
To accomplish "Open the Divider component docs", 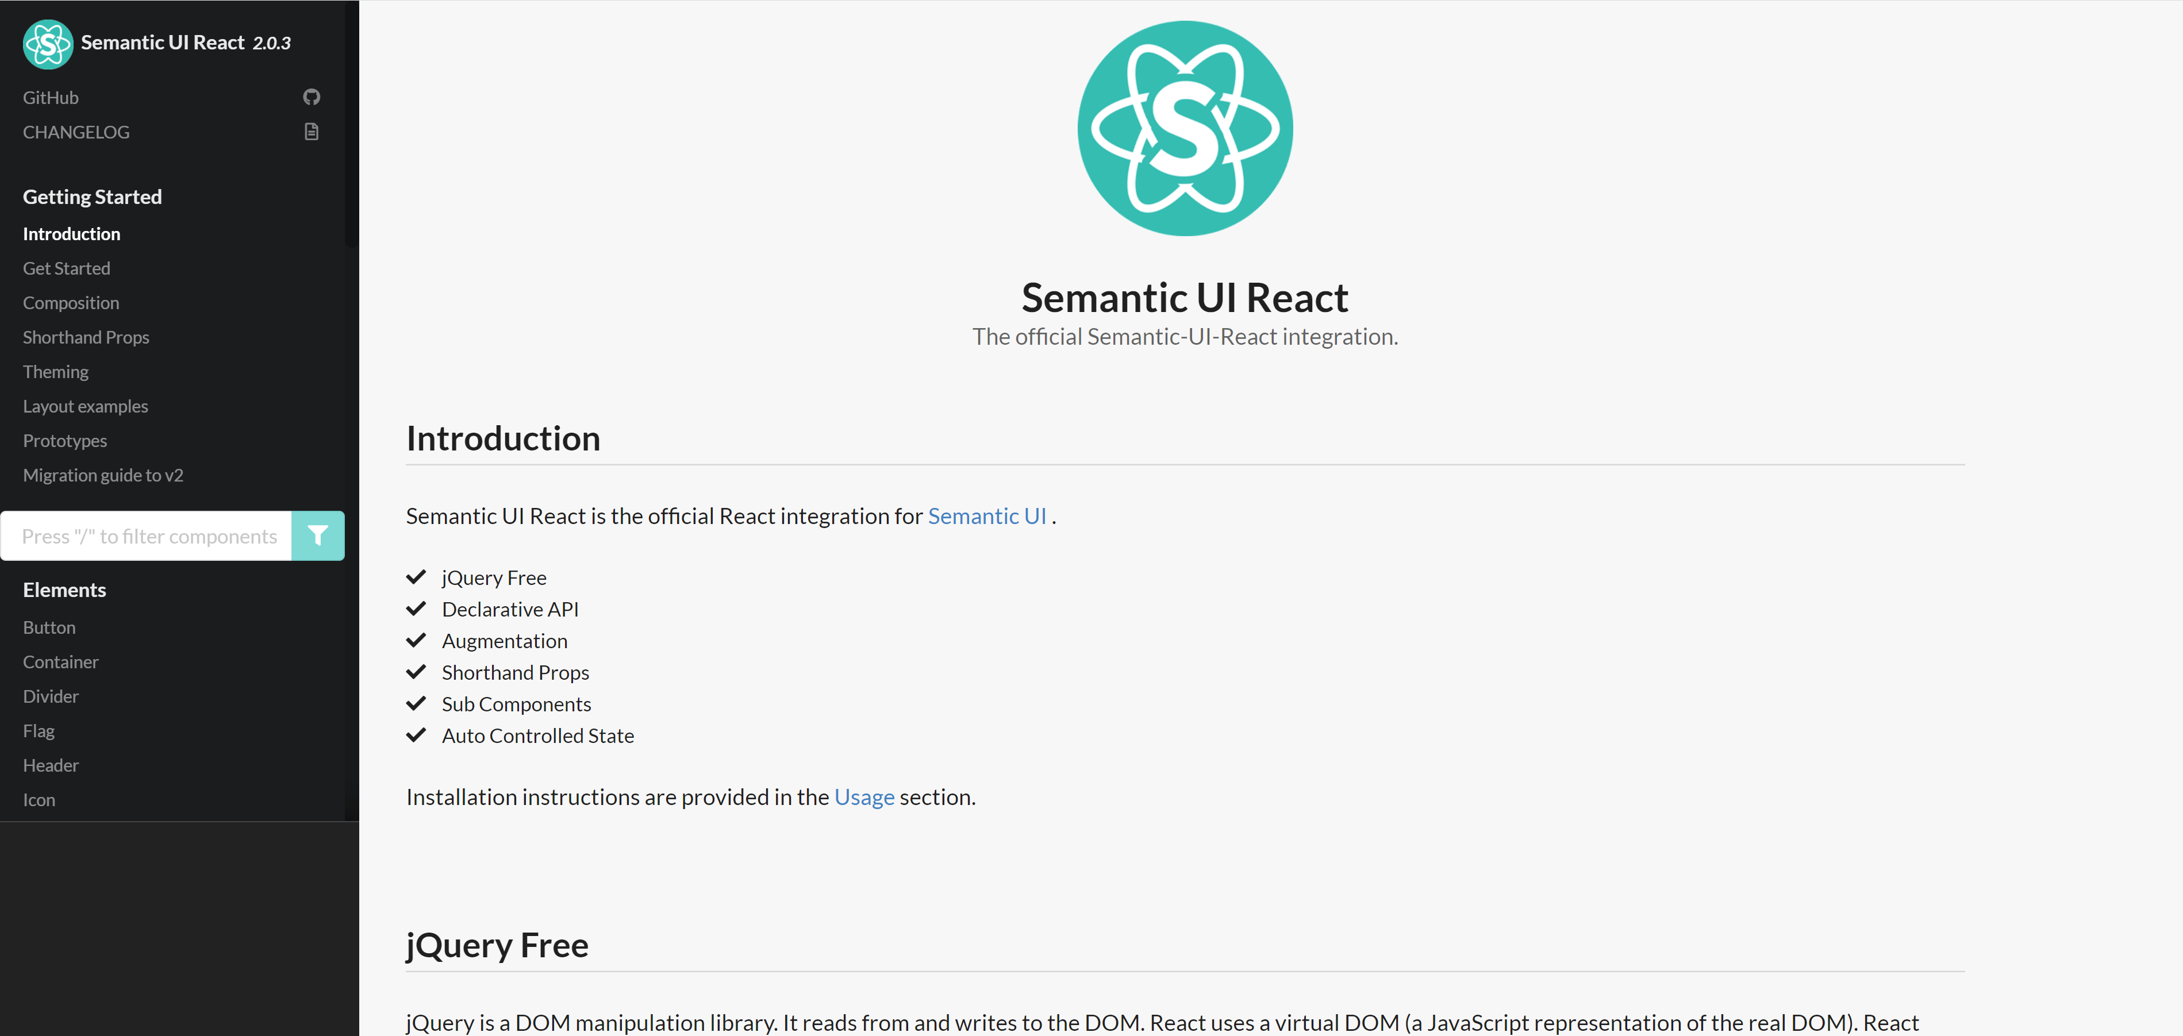I will point(51,696).
